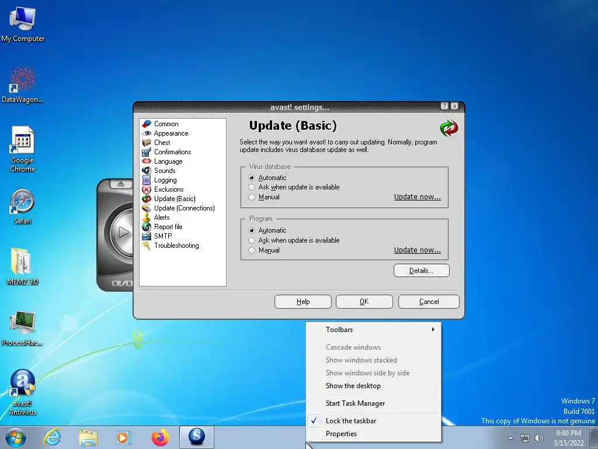
Task: Open the Update (Connections) icon
Action: pos(147,208)
